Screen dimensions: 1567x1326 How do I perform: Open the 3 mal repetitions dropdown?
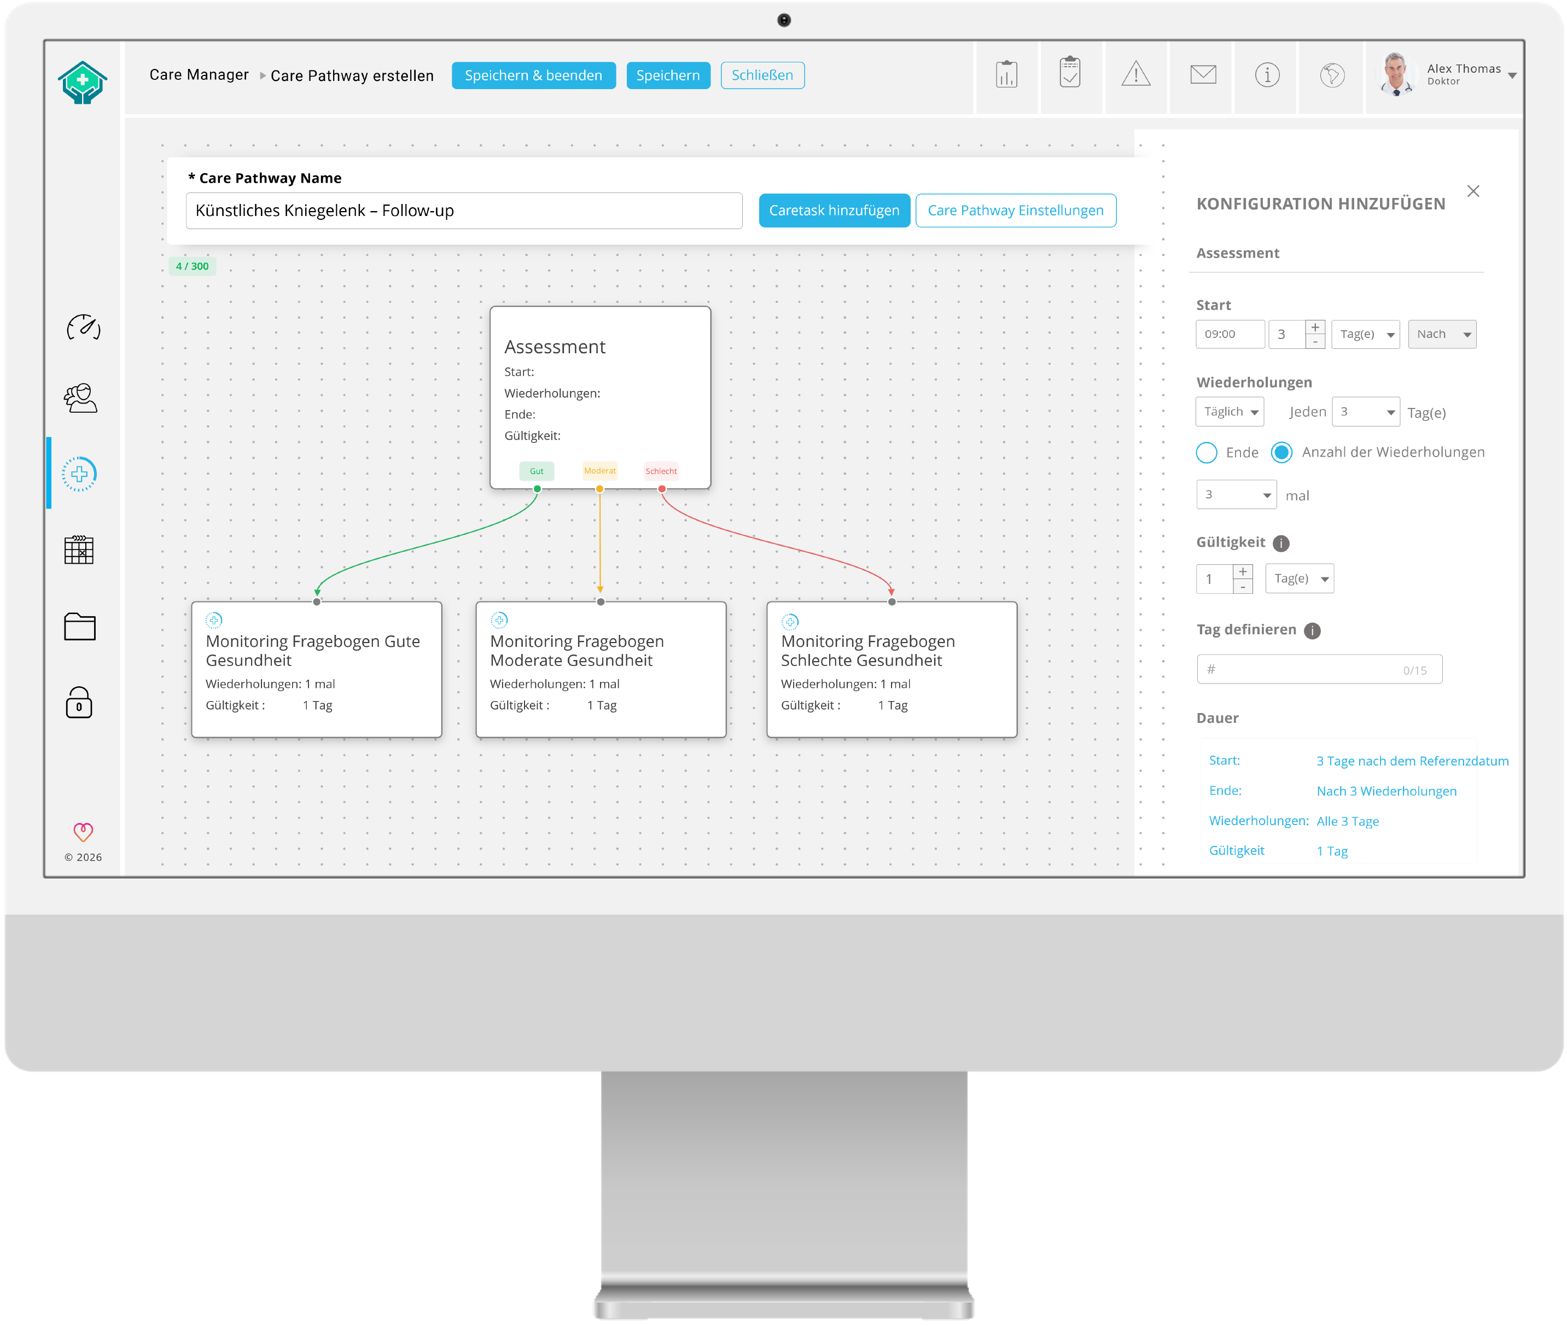pos(1236,495)
